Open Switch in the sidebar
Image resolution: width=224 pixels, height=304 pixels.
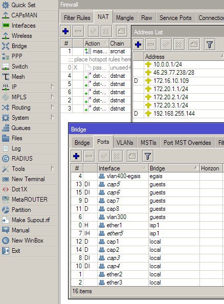coord(29,67)
